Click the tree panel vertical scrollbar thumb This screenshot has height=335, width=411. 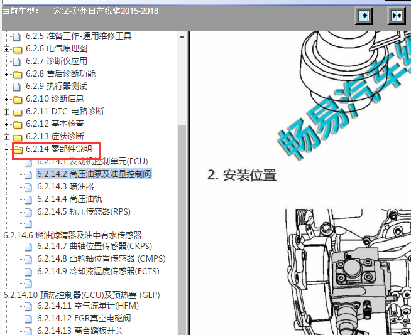(x=182, y=230)
